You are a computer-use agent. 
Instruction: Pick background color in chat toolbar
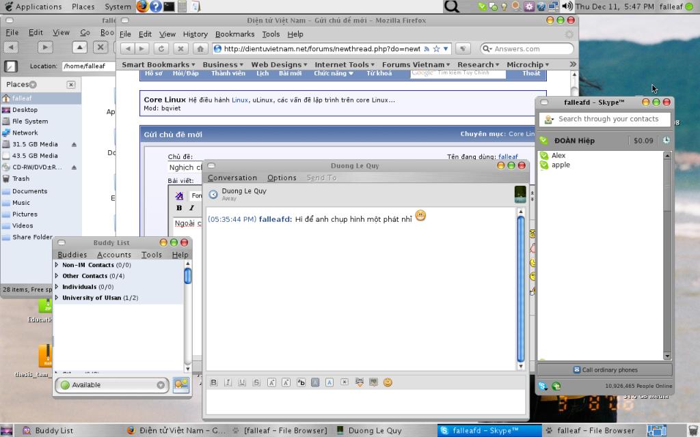coord(315,382)
